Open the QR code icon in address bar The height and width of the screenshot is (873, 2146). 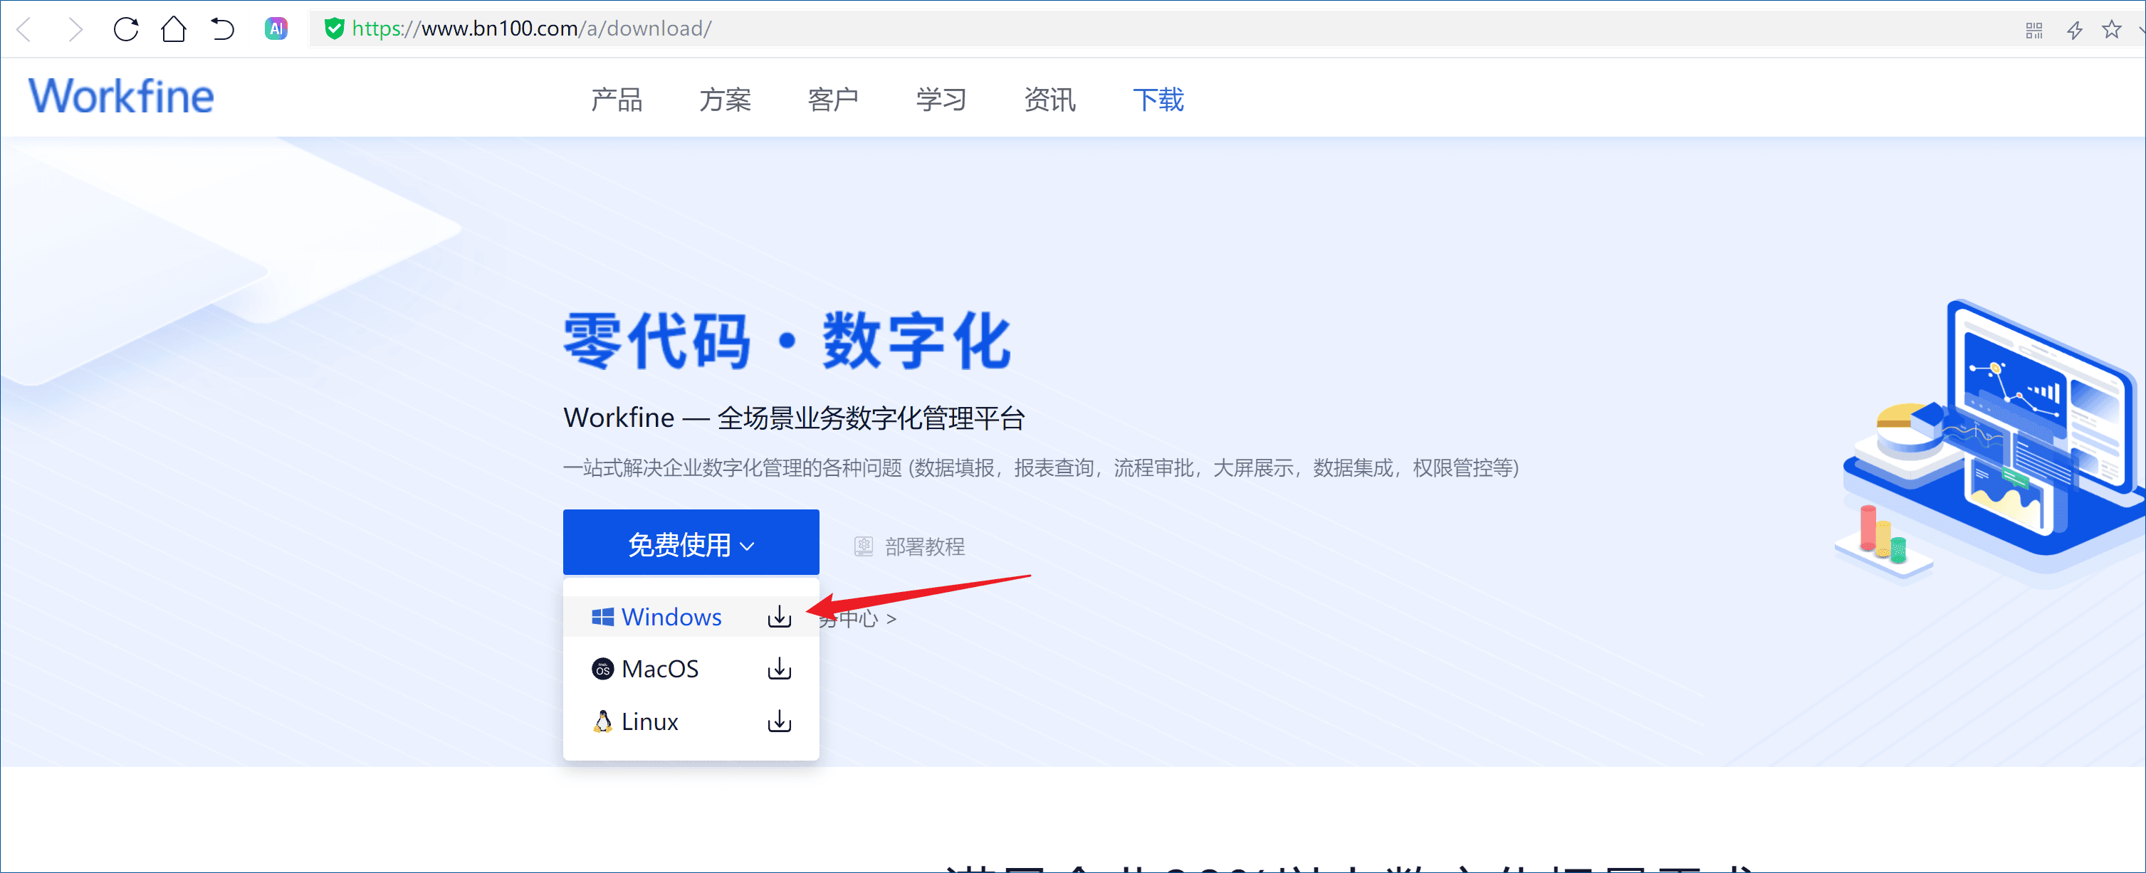tap(2034, 31)
